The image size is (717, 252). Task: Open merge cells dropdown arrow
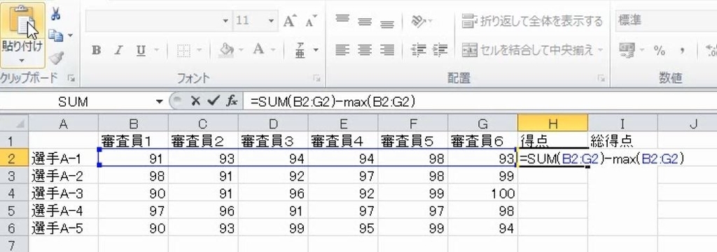[600, 50]
